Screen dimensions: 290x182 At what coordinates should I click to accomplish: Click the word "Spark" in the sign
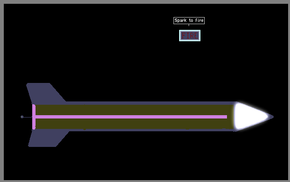(181, 20)
